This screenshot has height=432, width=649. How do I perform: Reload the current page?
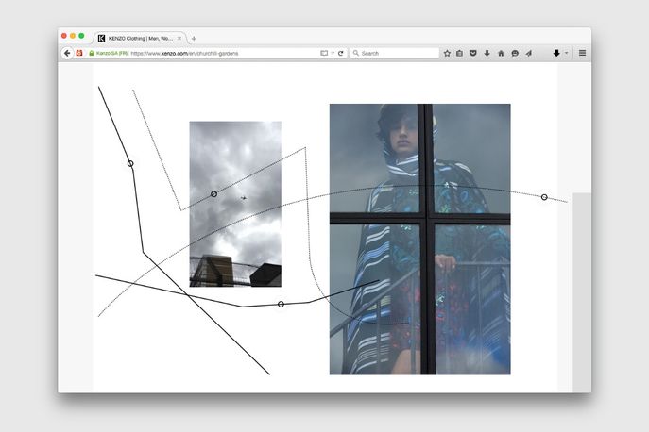click(x=341, y=54)
